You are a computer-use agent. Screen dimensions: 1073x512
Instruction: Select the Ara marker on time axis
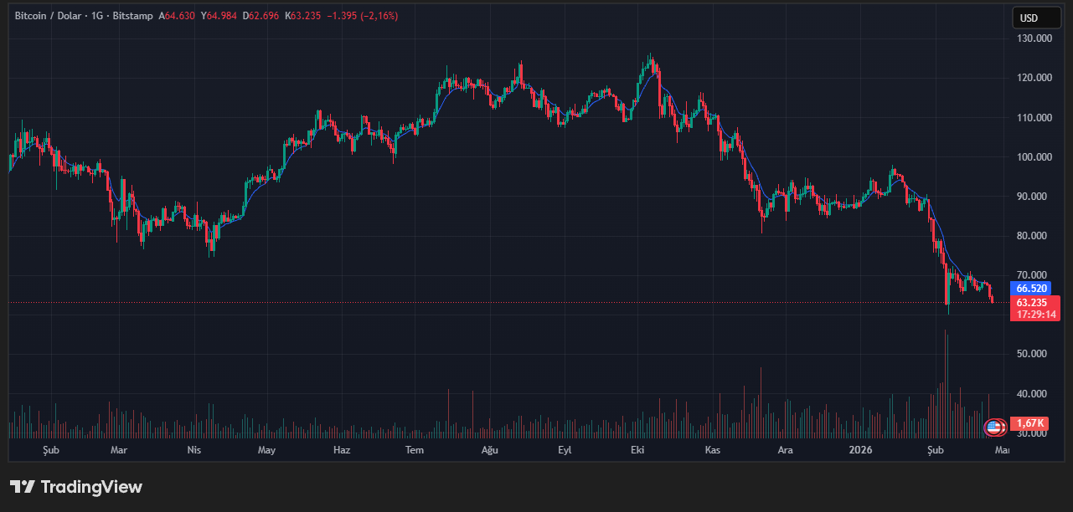point(785,450)
